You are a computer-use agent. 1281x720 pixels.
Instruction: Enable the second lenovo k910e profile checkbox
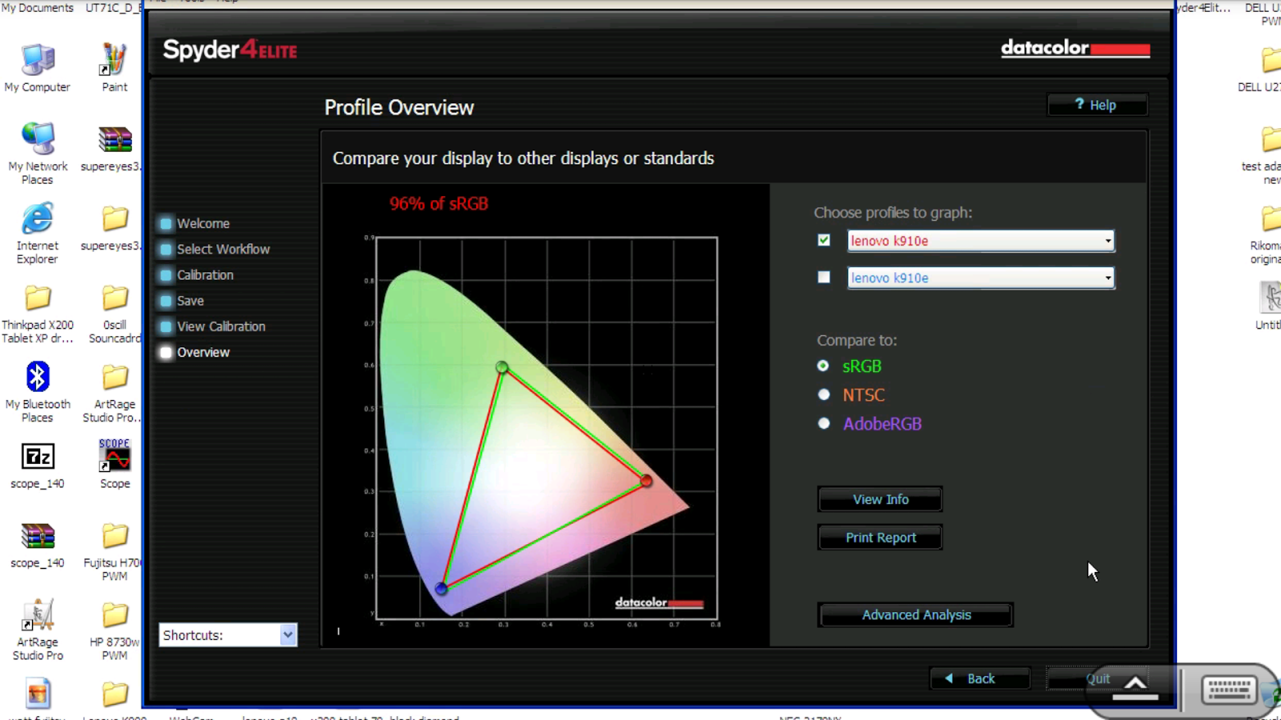coord(824,277)
